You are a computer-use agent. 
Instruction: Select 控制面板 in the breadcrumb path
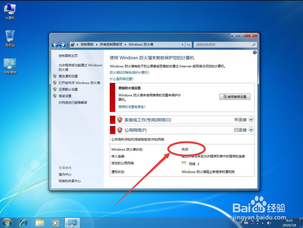(87, 45)
